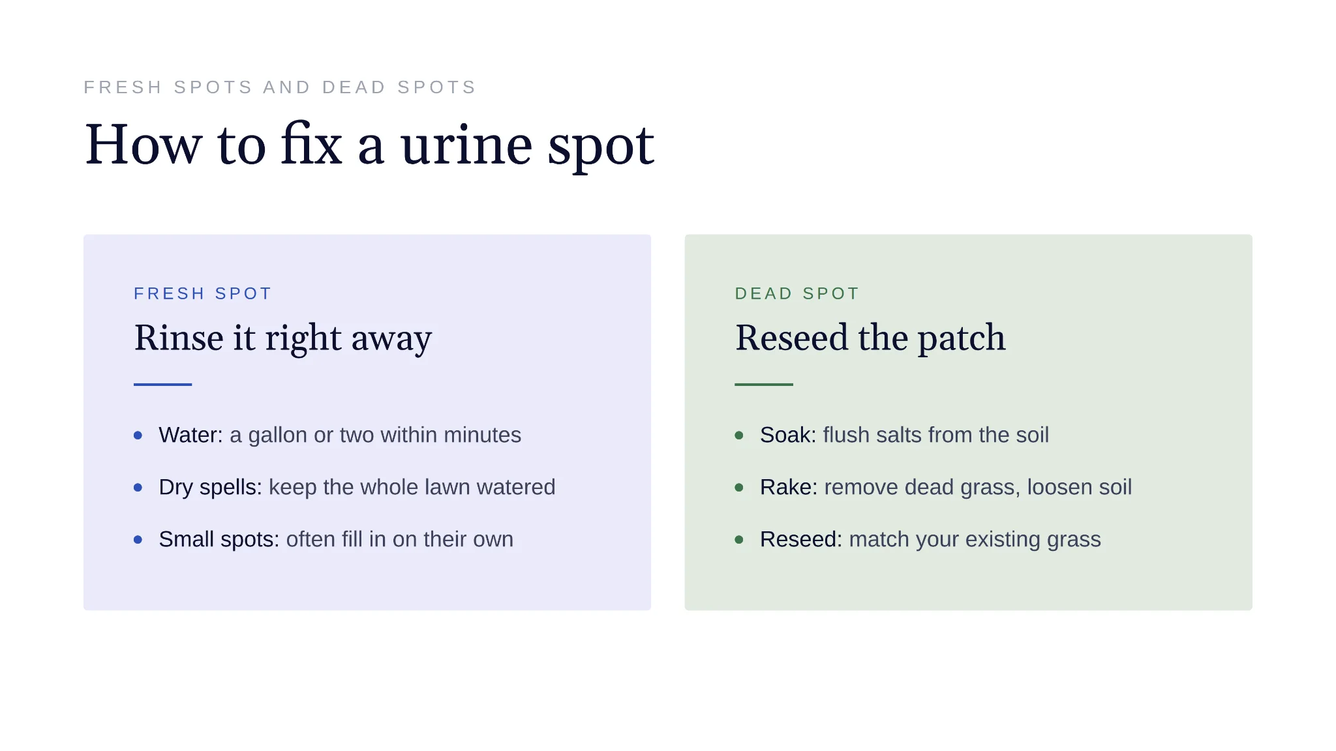The height and width of the screenshot is (751, 1336).
Task: Click the blue bullet beside Dry spells
Action: (x=138, y=487)
